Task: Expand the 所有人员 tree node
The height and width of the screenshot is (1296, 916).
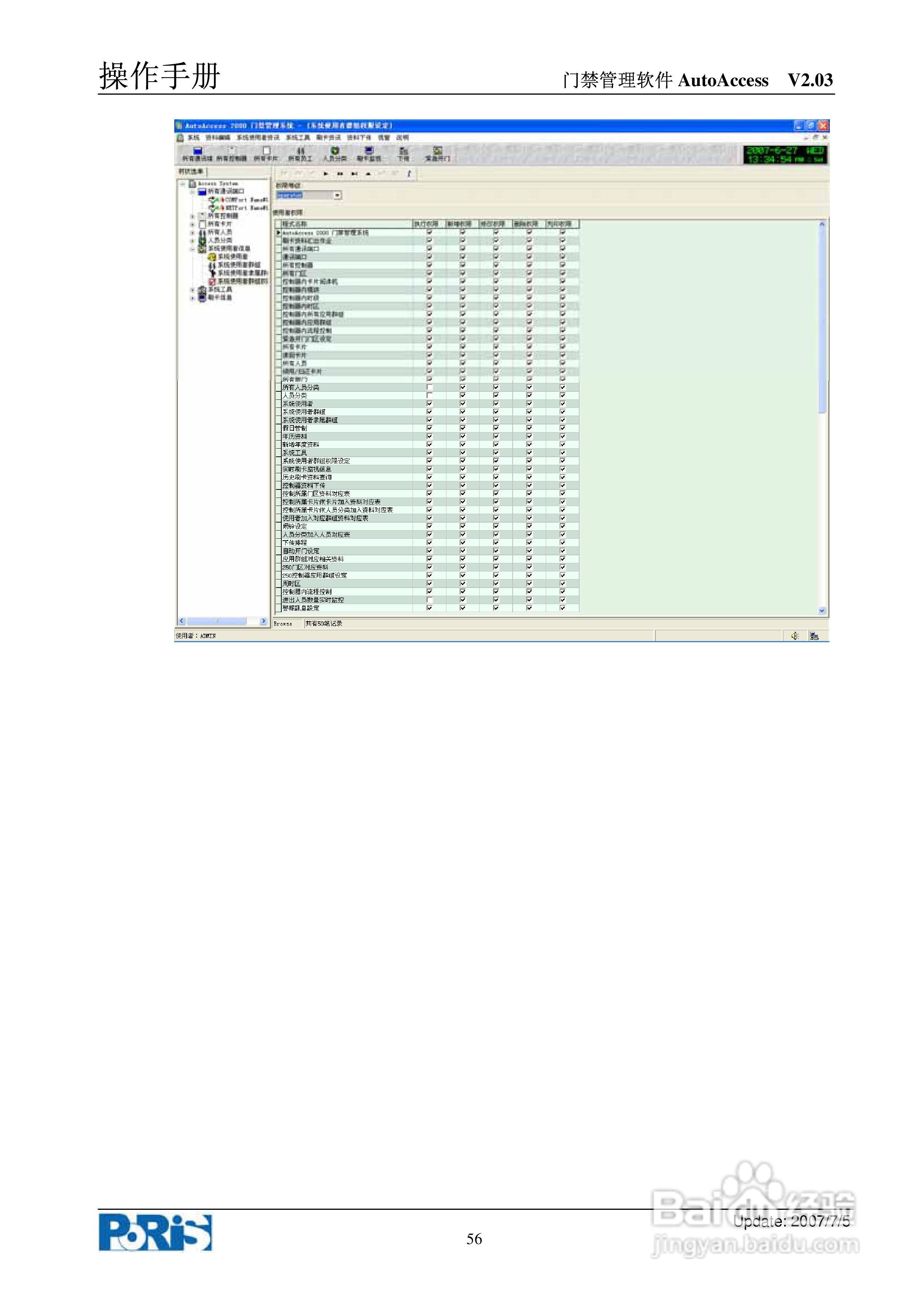Action: 192,232
